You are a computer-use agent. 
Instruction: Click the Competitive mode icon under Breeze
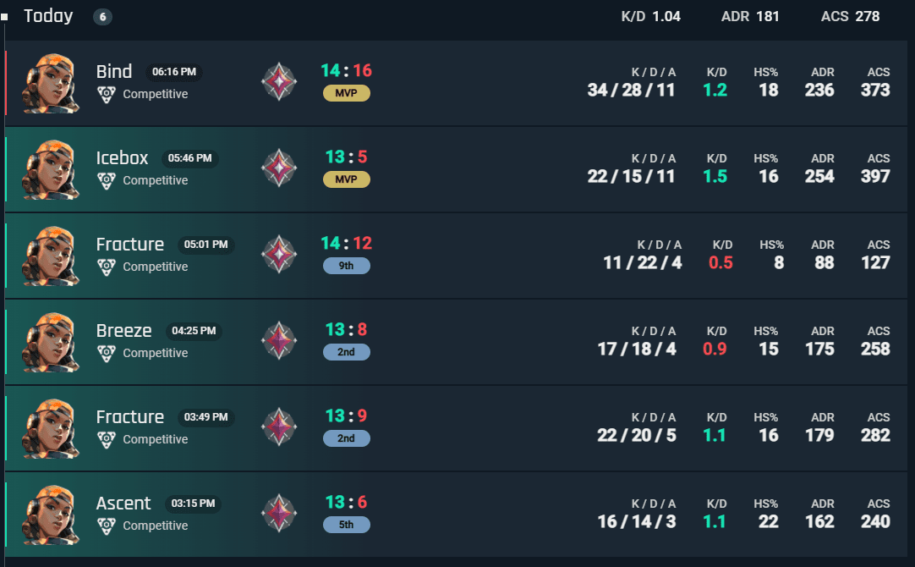tap(107, 354)
